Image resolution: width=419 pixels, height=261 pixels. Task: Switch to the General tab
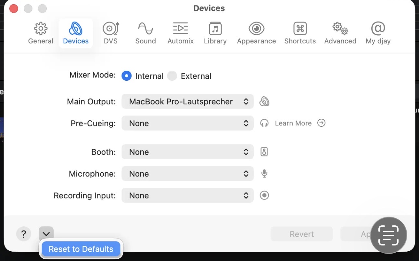pos(41,33)
